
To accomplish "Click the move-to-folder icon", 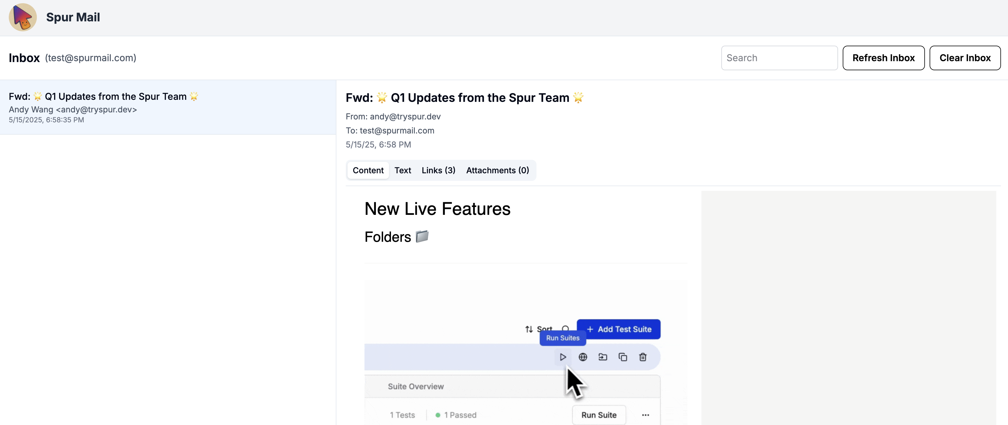I will [x=603, y=357].
